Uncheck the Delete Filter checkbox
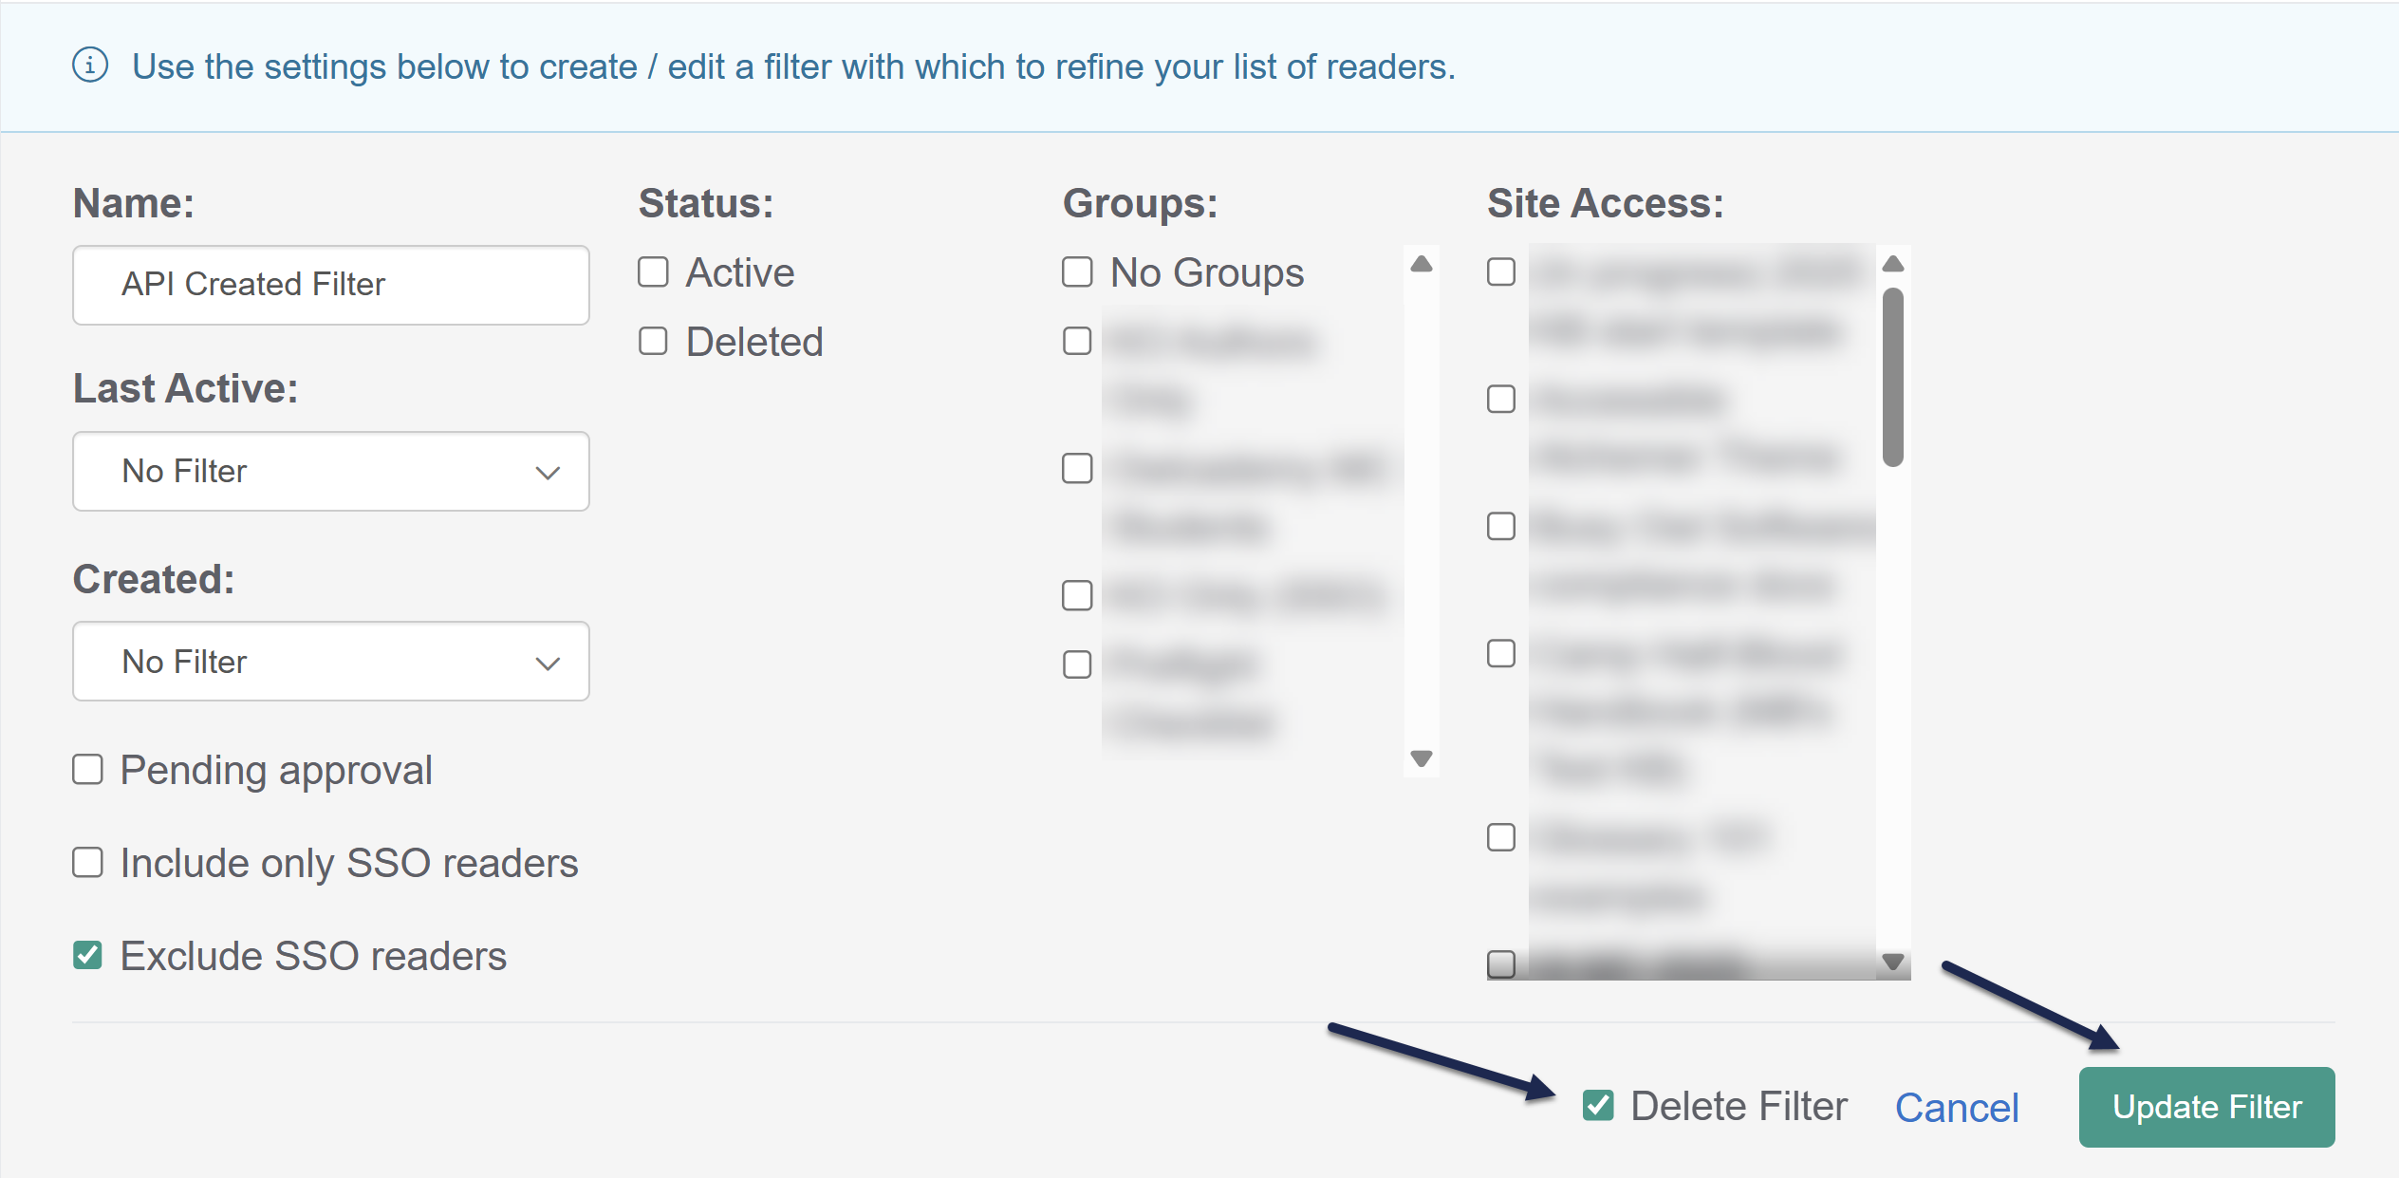This screenshot has width=2399, height=1178. click(x=1598, y=1106)
